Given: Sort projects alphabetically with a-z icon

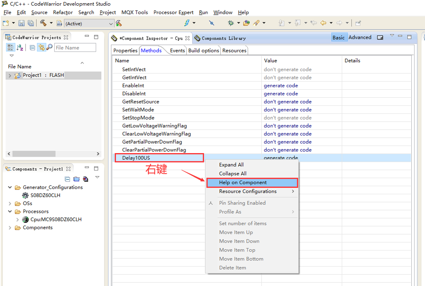Looking at the screenshot, I should click(x=20, y=47).
